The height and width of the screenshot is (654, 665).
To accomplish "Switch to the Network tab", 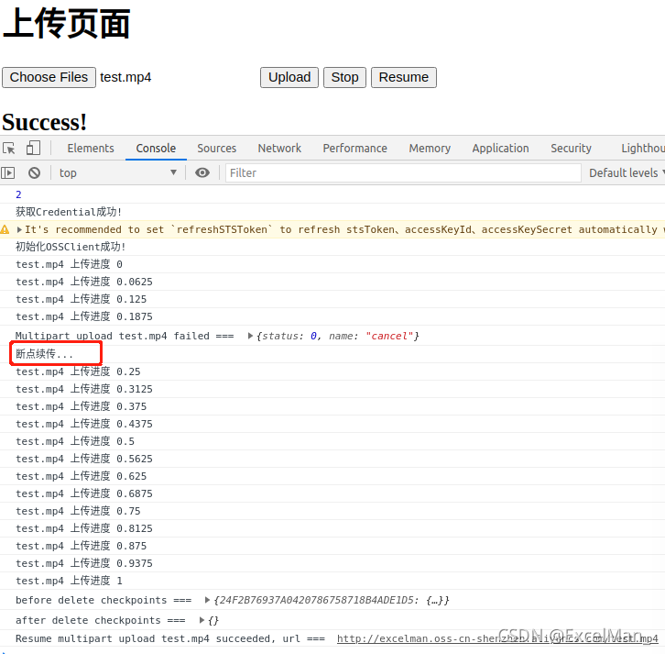I will 279,149.
